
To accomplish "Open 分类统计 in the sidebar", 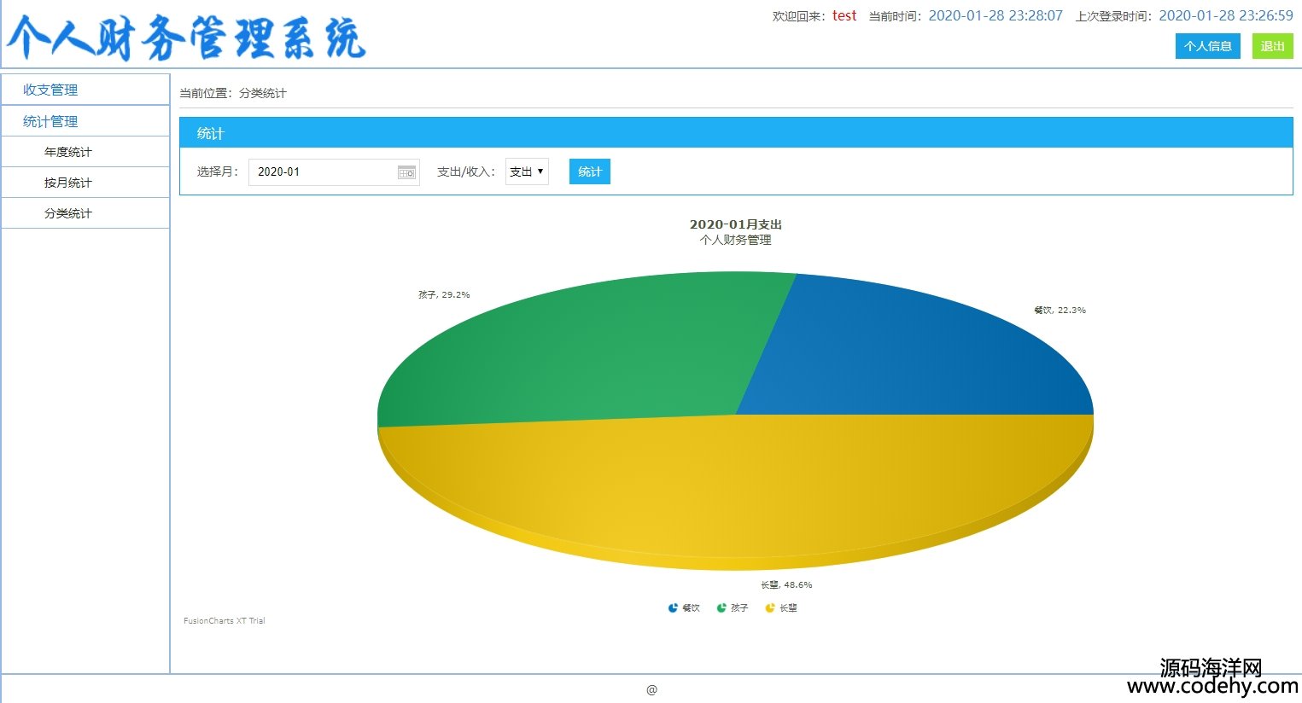I will click(x=85, y=213).
